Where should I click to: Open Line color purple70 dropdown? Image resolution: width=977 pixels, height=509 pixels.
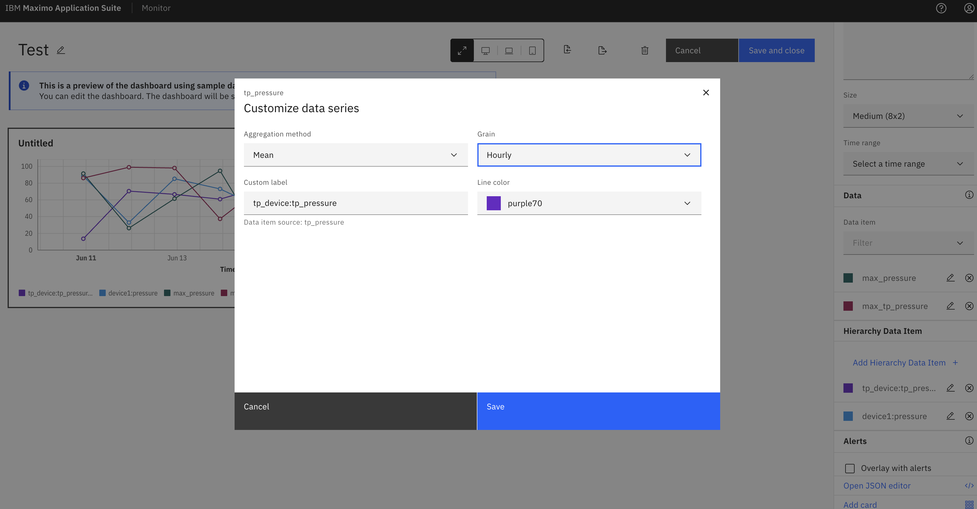click(x=589, y=203)
